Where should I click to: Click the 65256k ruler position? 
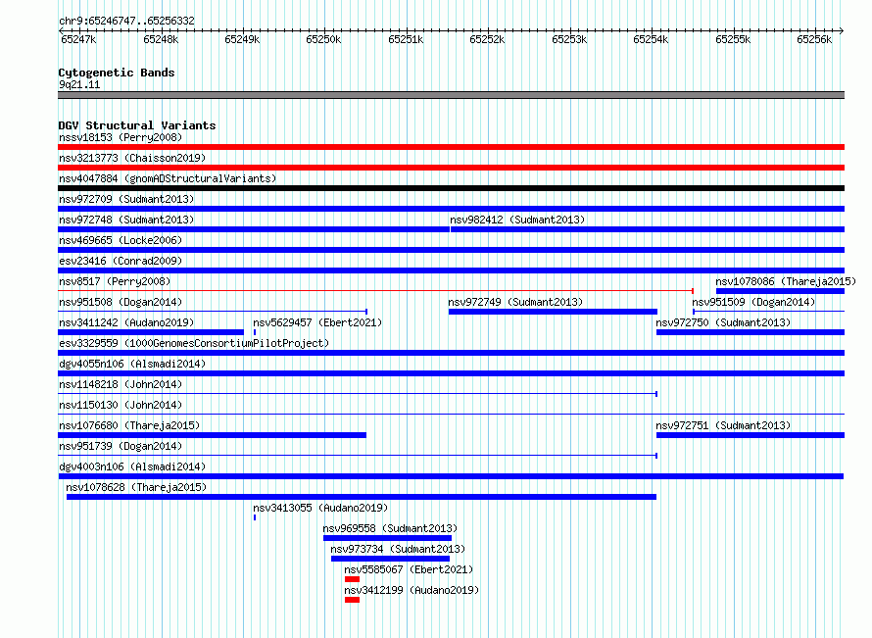coord(814,39)
